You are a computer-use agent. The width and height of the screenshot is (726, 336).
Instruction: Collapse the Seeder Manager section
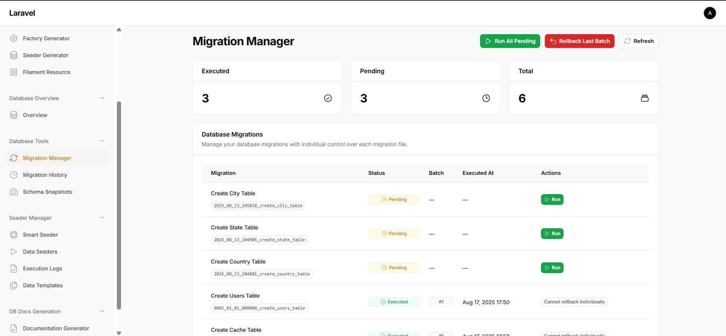pos(102,218)
